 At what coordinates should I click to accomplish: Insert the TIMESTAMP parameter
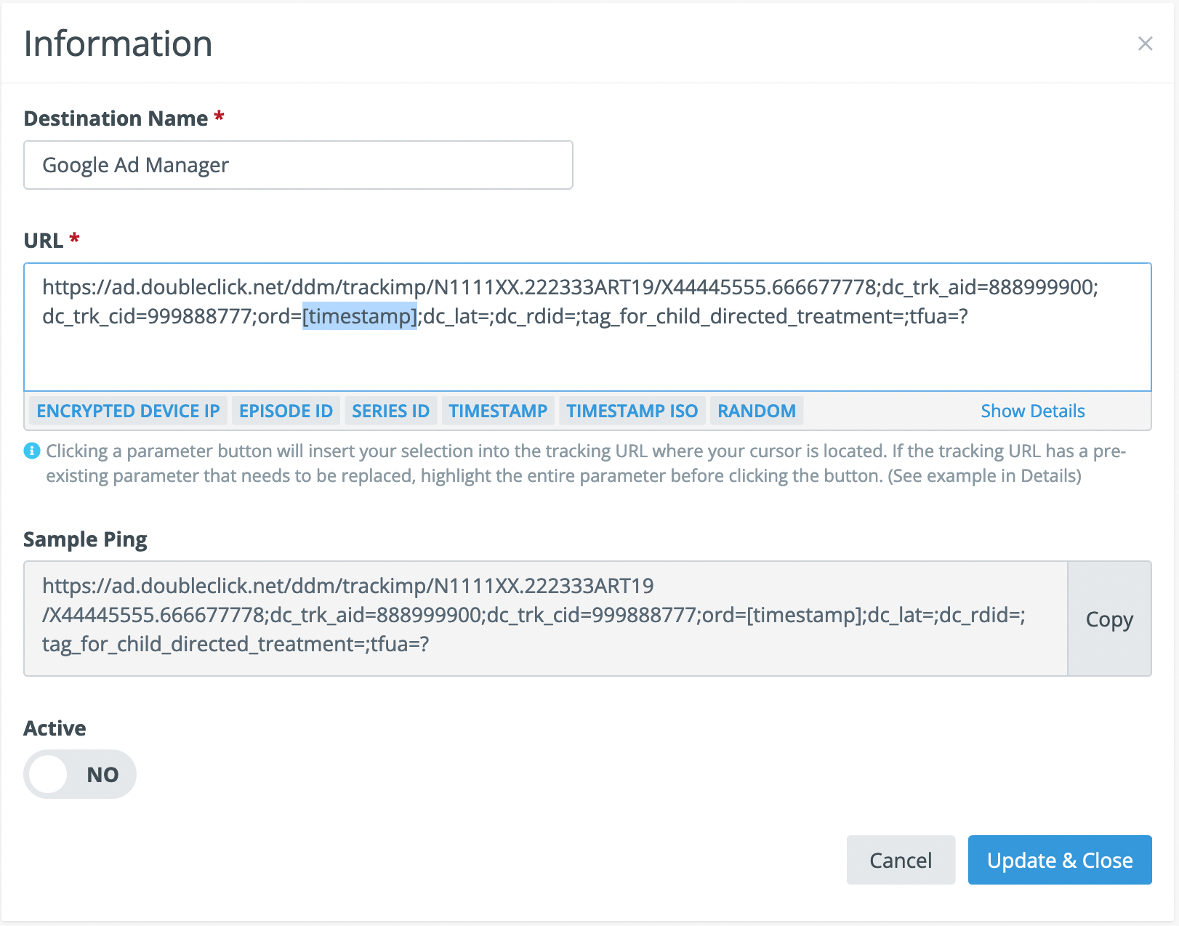coord(498,411)
